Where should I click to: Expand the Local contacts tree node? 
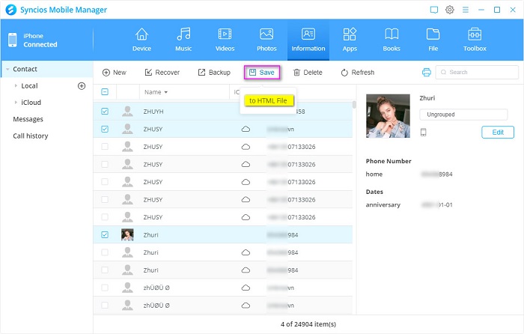tap(16, 86)
